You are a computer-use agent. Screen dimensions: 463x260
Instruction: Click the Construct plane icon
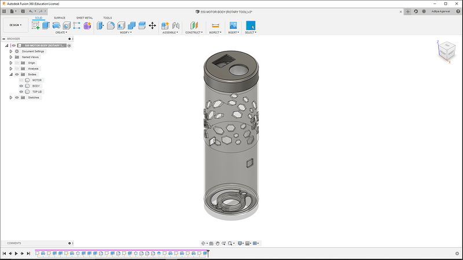click(194, 25)
